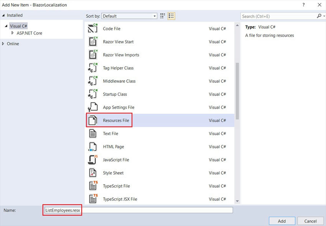This screenshot has width=326, height=226.
Task: Switch templates to medium icon view
Action: point(162,16)
